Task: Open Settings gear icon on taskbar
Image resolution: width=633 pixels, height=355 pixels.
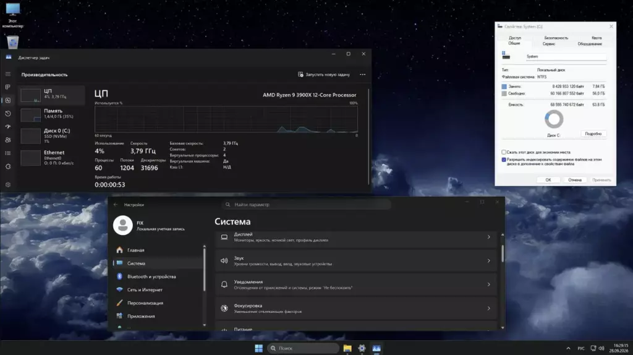Action: pos(362,348)
